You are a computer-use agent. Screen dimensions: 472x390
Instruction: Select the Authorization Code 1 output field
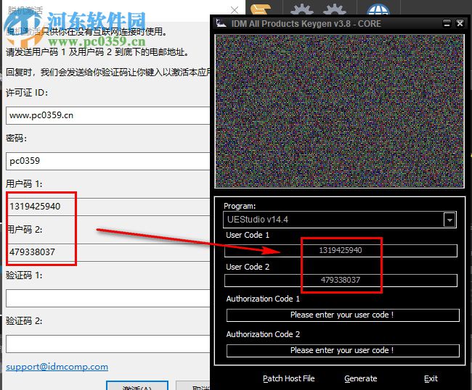pos(343,315)
